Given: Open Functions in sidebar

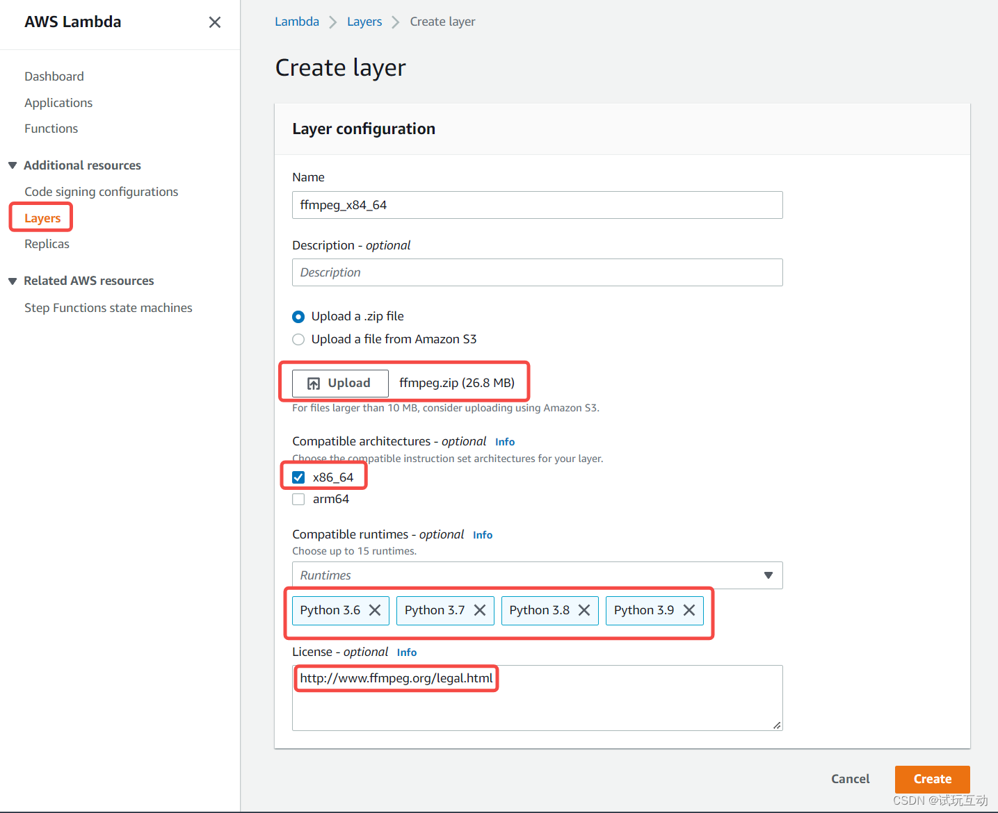Looking at the screenshot, I should click(51, 129).
